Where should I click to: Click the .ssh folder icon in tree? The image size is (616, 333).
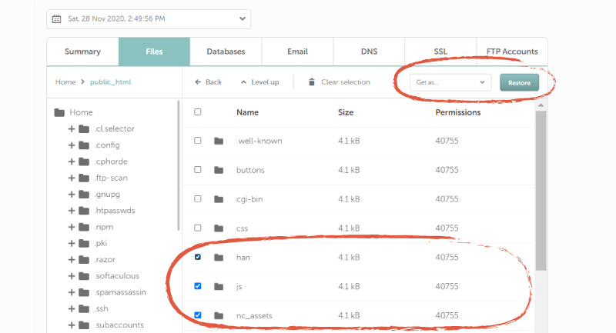coord(84,308)
